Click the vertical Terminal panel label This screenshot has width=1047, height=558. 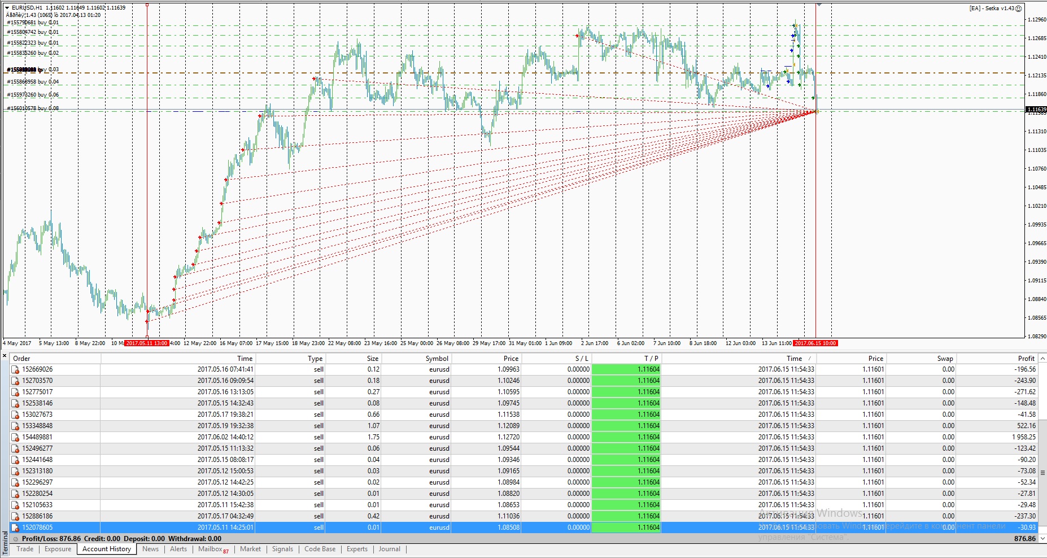(x=5, y=544)
